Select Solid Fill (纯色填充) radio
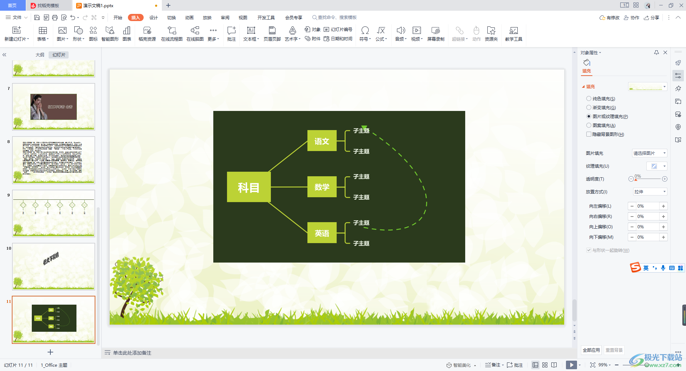Image resolution: width=686 pixels, height=371 pixels. (589, 98)
